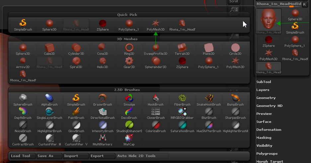The height and width of the screenshot is (163, 311).
Task: Click Load Tool button
Action: (x=23, y=156)
